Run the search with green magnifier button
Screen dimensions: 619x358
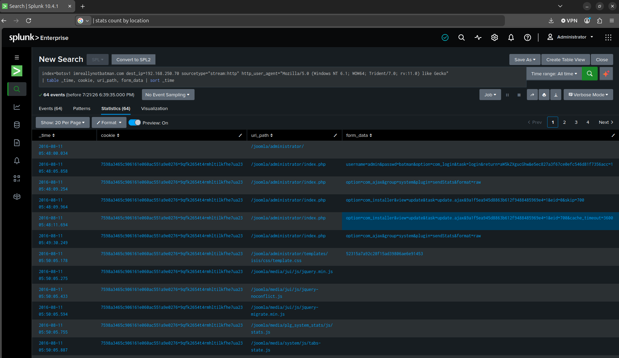point(590,74)
